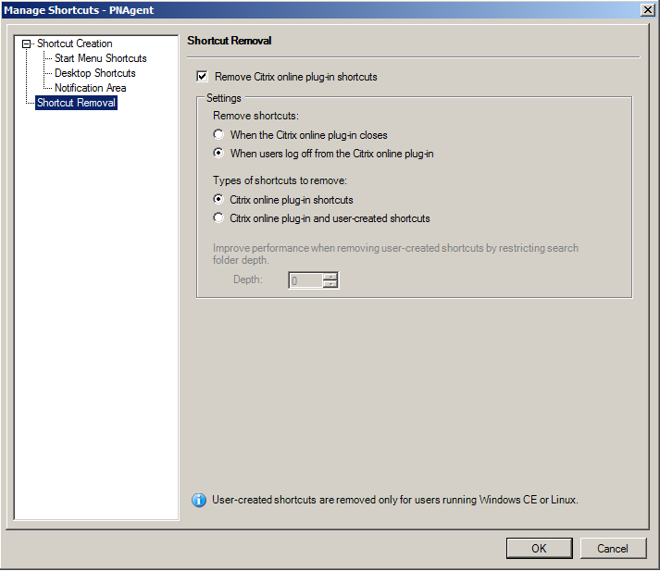Click the 'Remove shortcuts:' label
The height and width of the screenshot is (571, 660).
pyautogui.click(x=255, y=116)
